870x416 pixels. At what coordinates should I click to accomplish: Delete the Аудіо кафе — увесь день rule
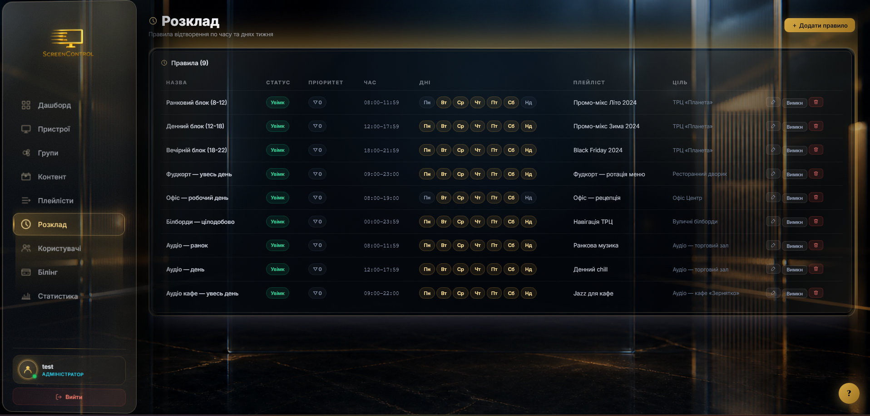tap(816, 293)
